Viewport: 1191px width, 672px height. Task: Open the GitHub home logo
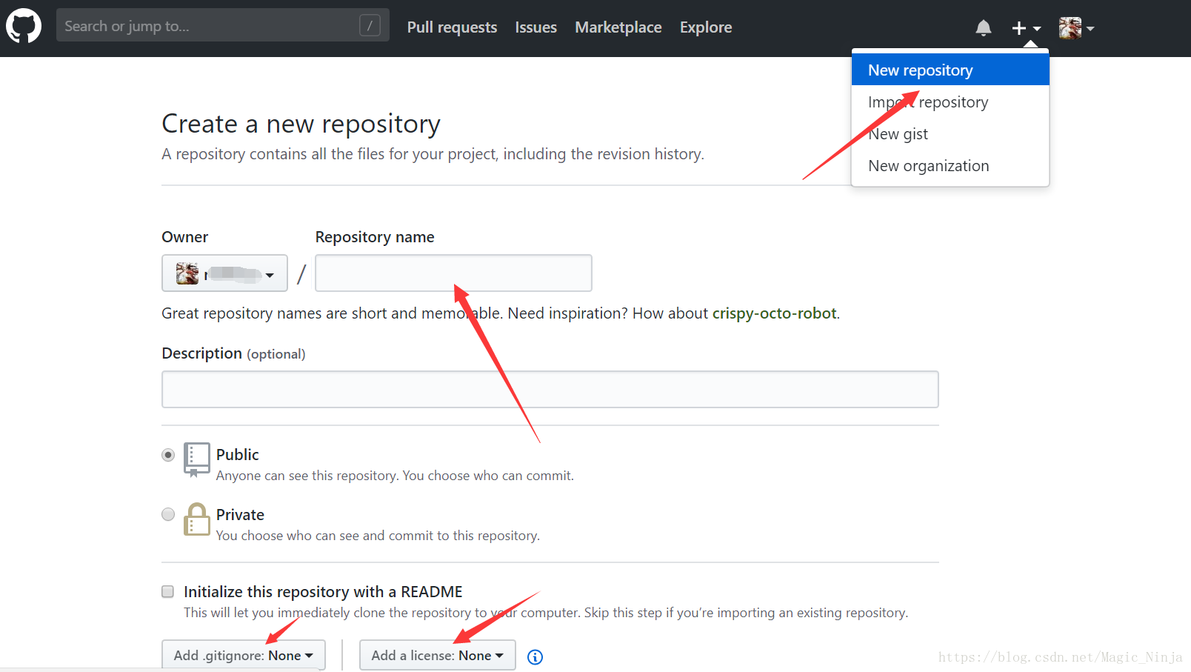[x=24, y=27]
